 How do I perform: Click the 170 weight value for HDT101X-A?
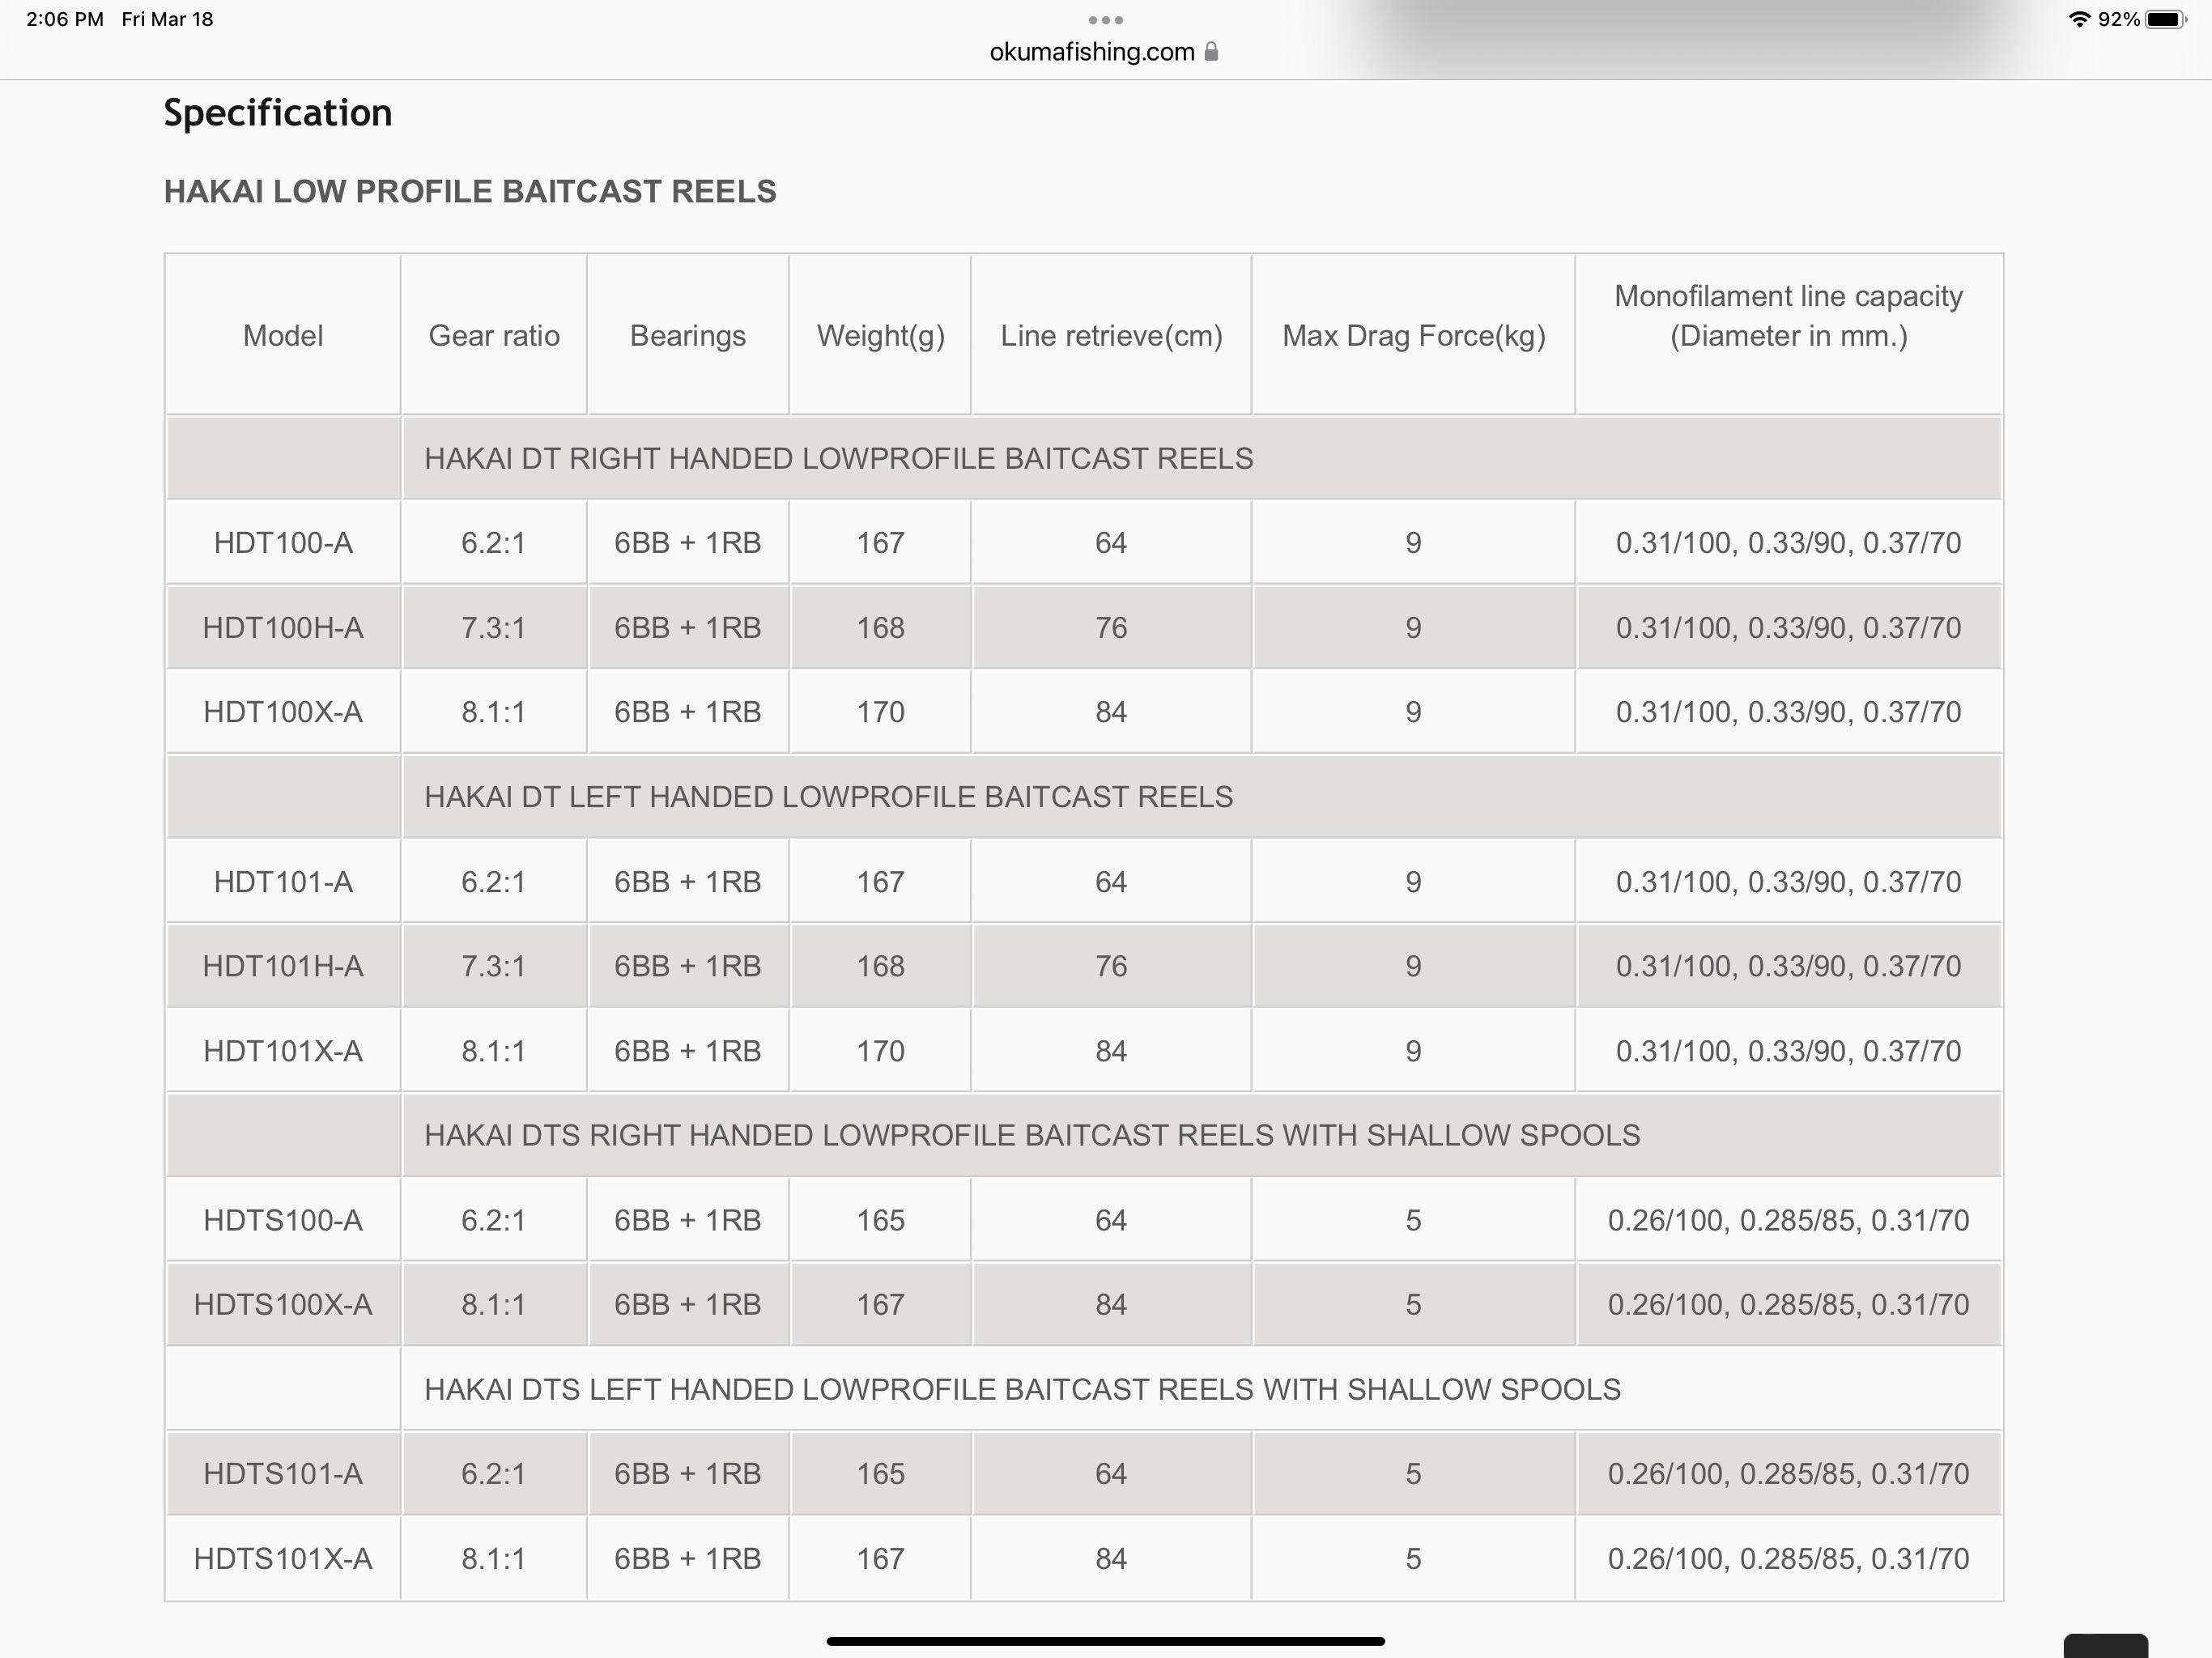pyautogui.click(x=880, y=1051)
